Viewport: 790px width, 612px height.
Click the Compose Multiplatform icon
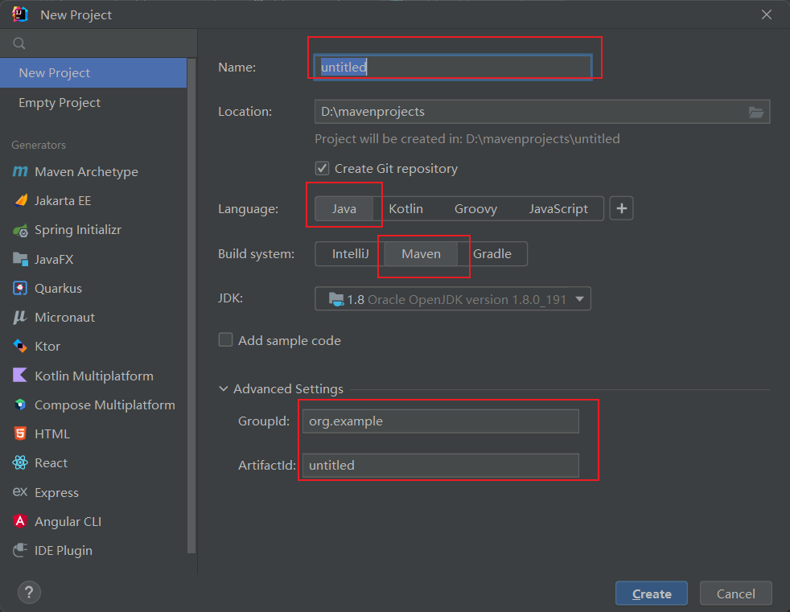(20, 405)
